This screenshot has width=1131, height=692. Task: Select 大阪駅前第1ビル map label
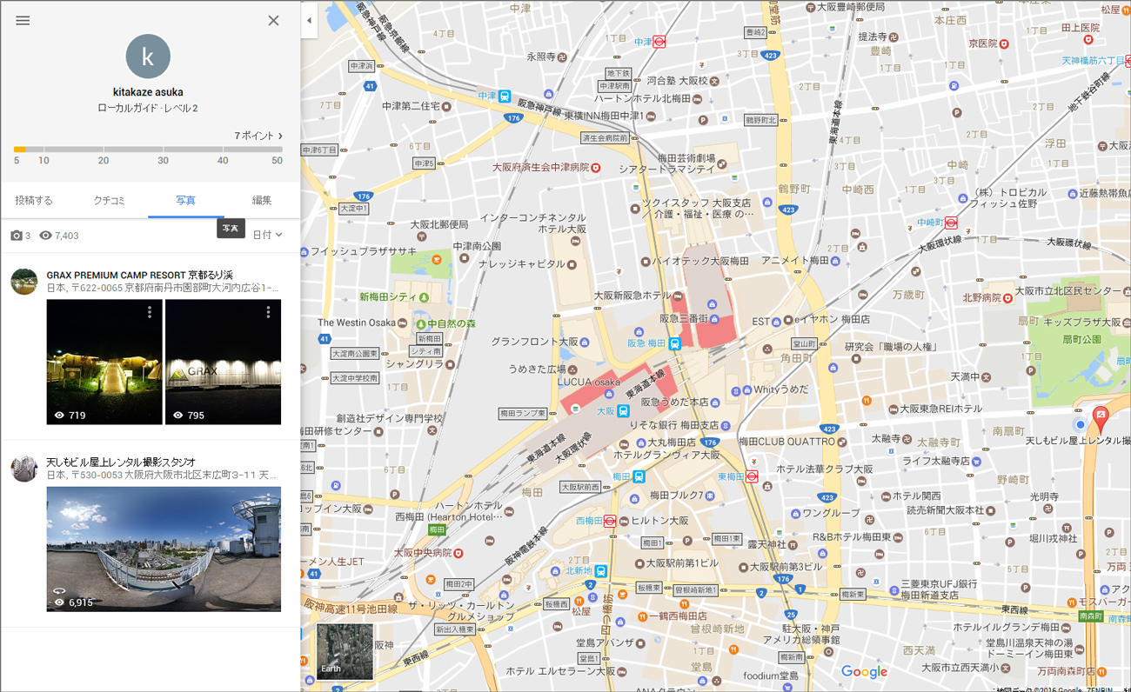(x=682, y=563)
